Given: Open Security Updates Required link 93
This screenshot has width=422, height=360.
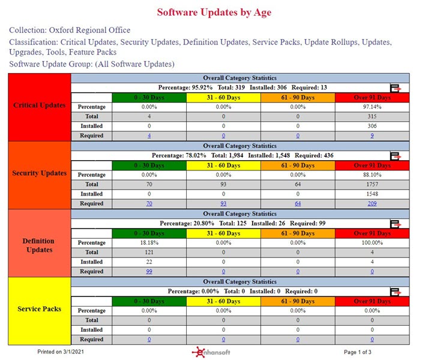Looking at the screenshot, I should tap(223, 203).
